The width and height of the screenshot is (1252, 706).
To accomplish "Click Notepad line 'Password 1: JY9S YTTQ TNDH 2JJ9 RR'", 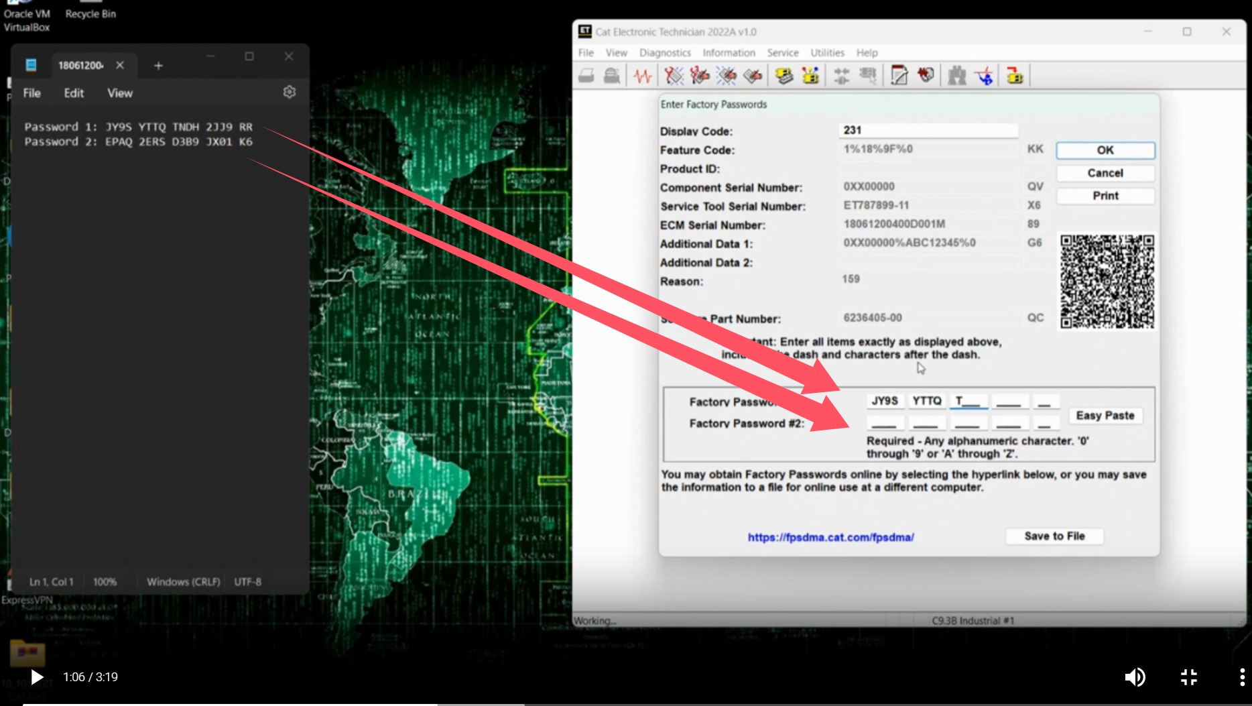I will tap(139, 127).
